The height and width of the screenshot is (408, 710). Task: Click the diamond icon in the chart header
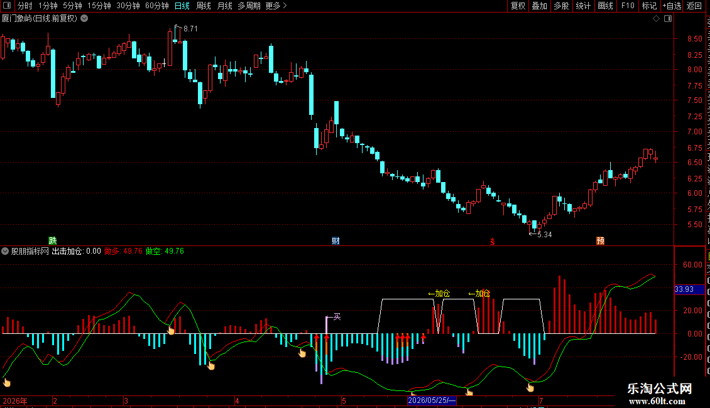(656, 19)
